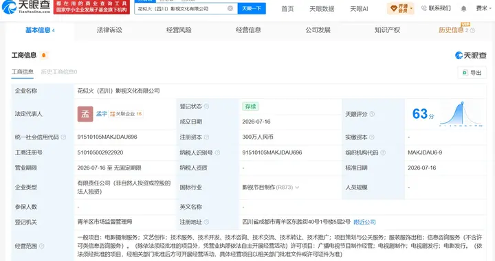Switch to 法律诉讼 tab
Viewport: 495px width, 261px height.
[109, 30]
